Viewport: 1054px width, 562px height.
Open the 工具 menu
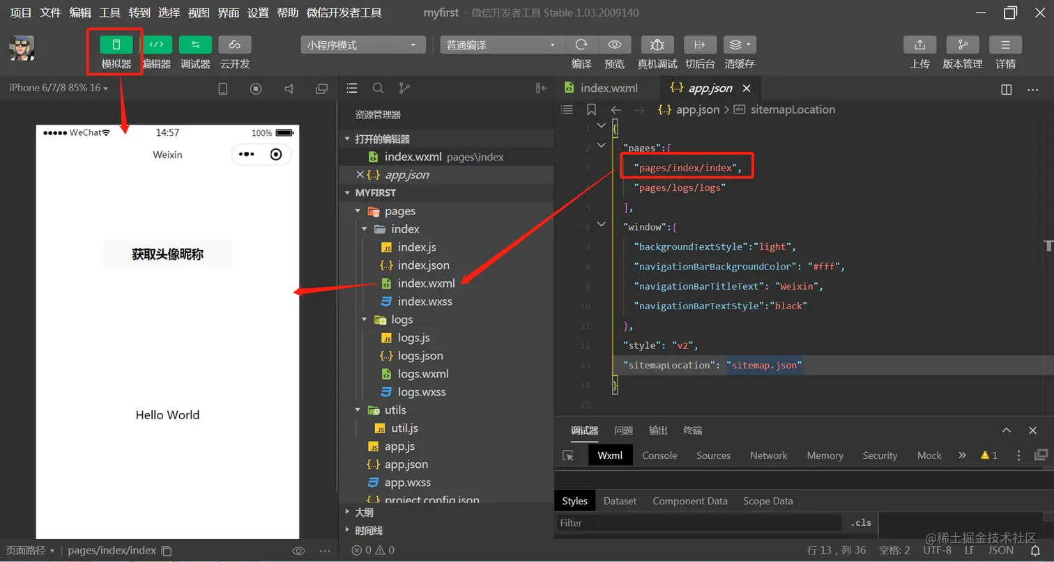click(x=109, y=13)
